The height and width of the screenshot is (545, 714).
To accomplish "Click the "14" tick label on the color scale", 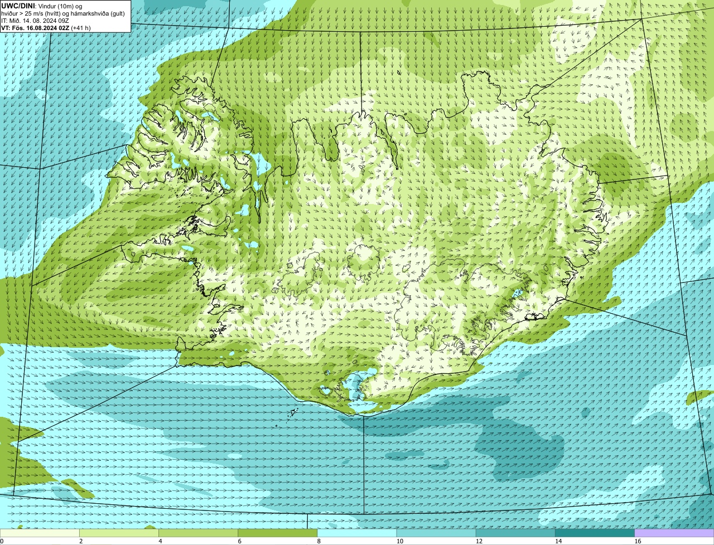I will coord(558,541).
